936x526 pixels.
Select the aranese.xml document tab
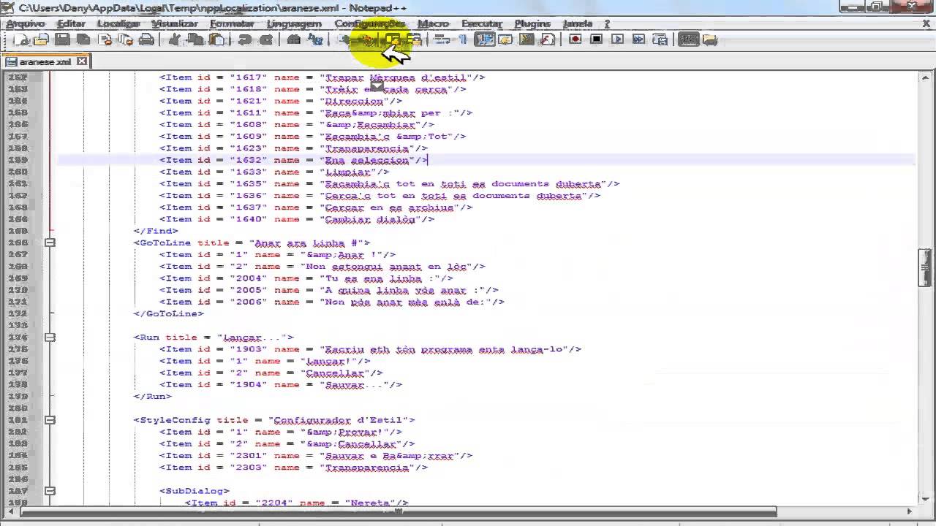[x=45, y=61]
